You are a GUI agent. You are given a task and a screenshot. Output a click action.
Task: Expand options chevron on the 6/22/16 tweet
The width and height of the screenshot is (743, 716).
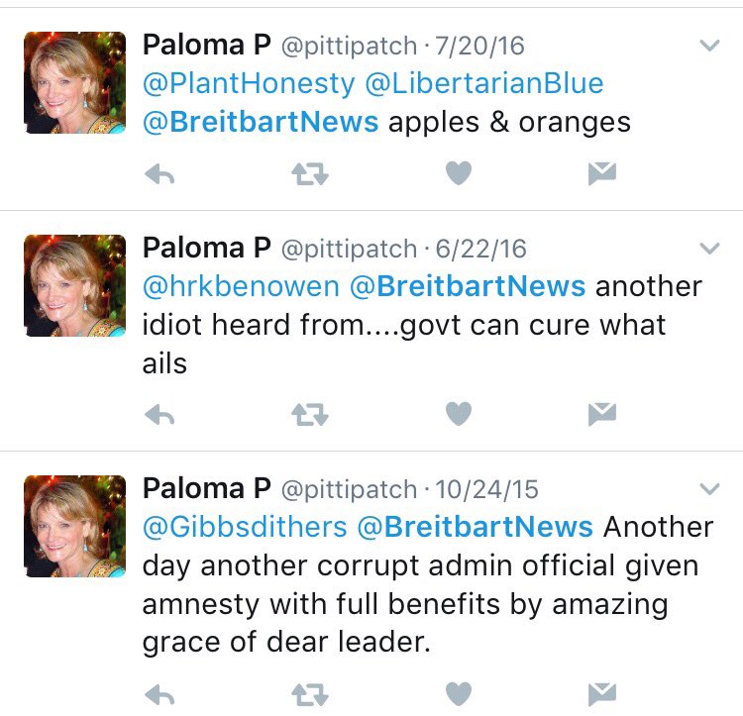pos(710,249)
